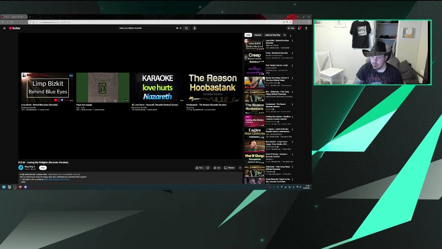Viewport: 442px width, 249px height.
Task: Open Firefox from the taskbar
Action: pyautogui.click(x=20, y=187)
